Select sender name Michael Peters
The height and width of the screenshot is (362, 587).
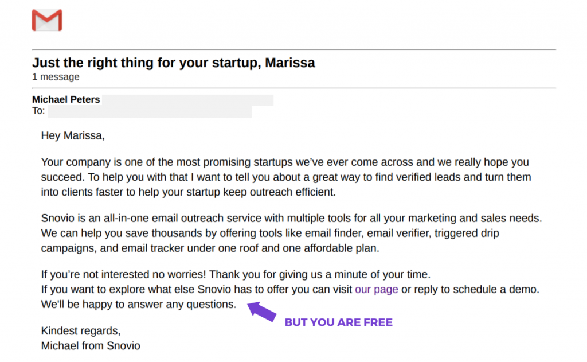pyautogui.click(x=66, y=99)
